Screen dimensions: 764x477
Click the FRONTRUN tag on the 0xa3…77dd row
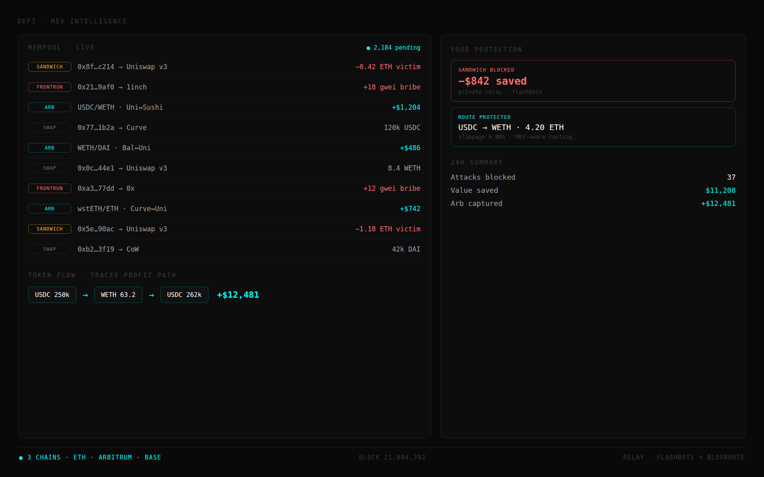[50, 188]
